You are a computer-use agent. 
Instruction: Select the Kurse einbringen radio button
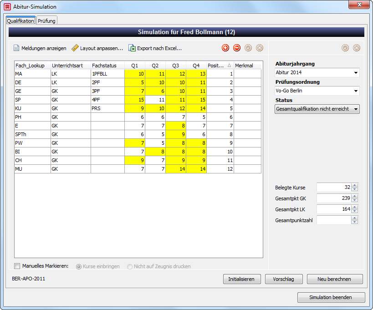pyautogui.click(x=78, y=266)
